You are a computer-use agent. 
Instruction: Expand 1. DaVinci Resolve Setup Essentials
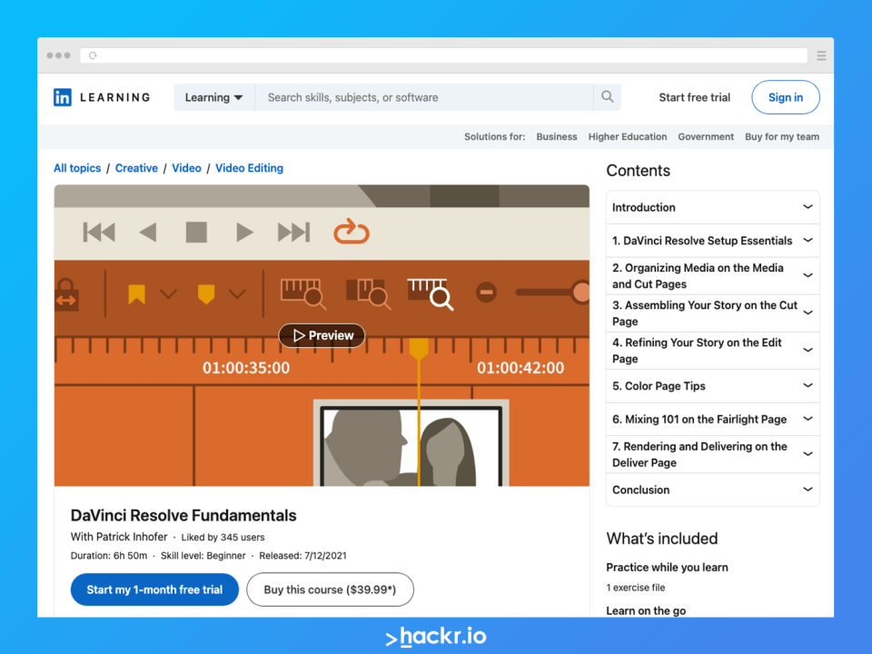712,241
